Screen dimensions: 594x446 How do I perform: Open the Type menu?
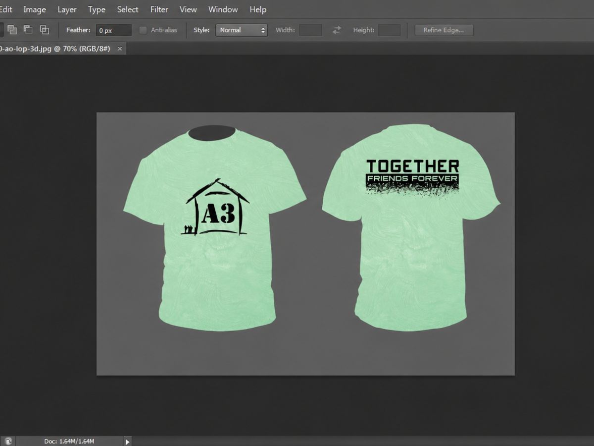97,9
